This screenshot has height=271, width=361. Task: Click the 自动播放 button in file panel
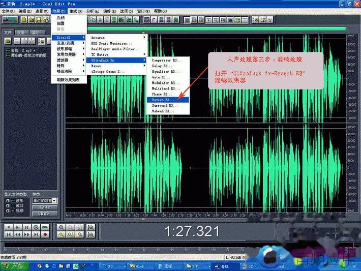click(45, 207)
